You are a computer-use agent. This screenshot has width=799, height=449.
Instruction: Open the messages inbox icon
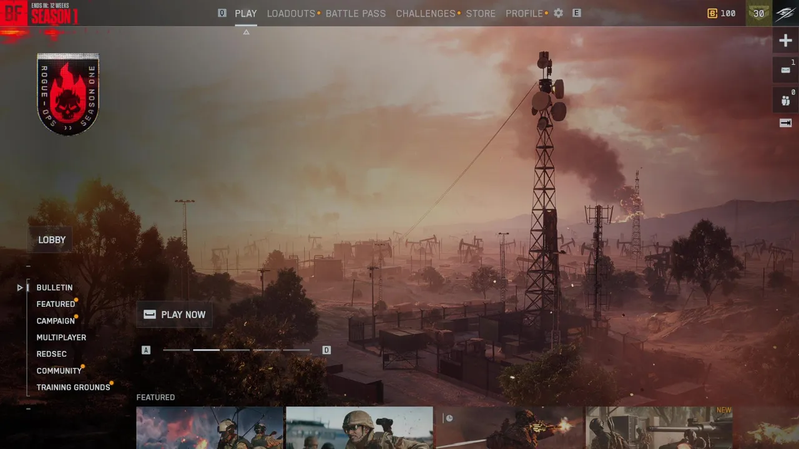(x=786, y=70)
